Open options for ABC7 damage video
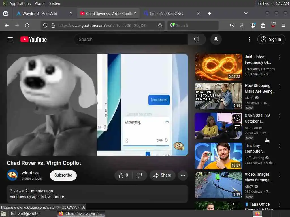The width and height of the screenshot is (290, 217). [280, 175]
